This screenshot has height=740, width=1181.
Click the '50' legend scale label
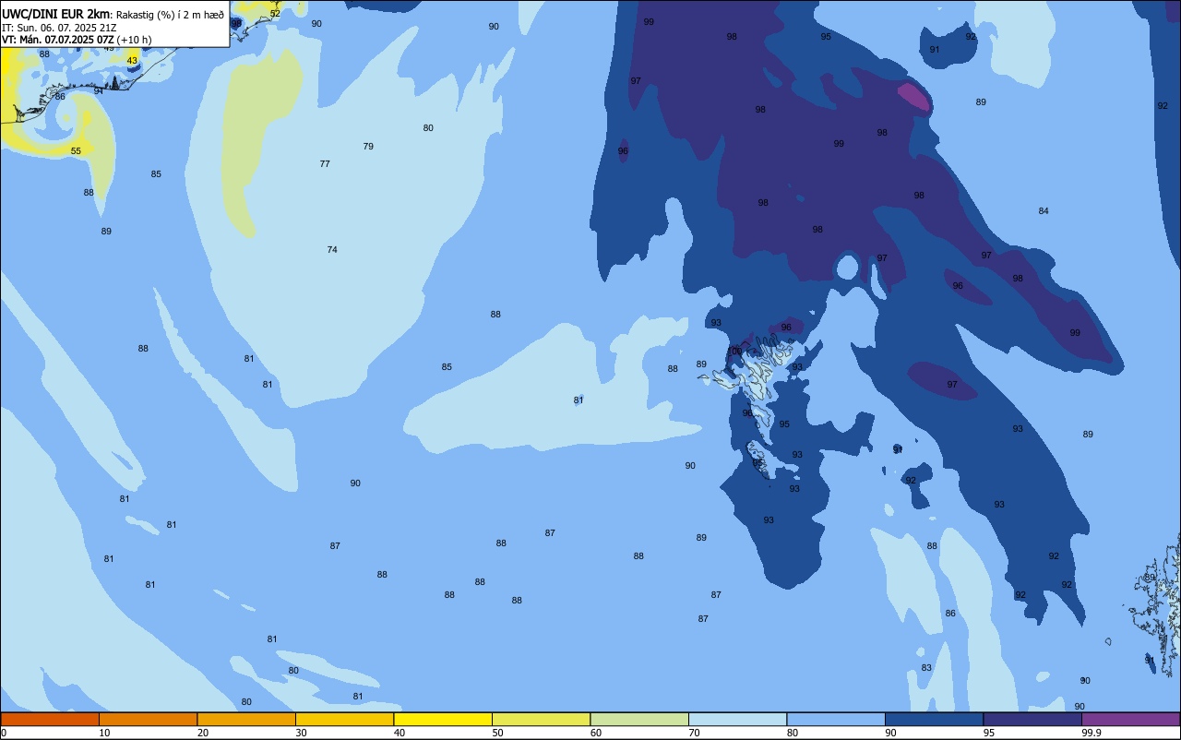497,733
